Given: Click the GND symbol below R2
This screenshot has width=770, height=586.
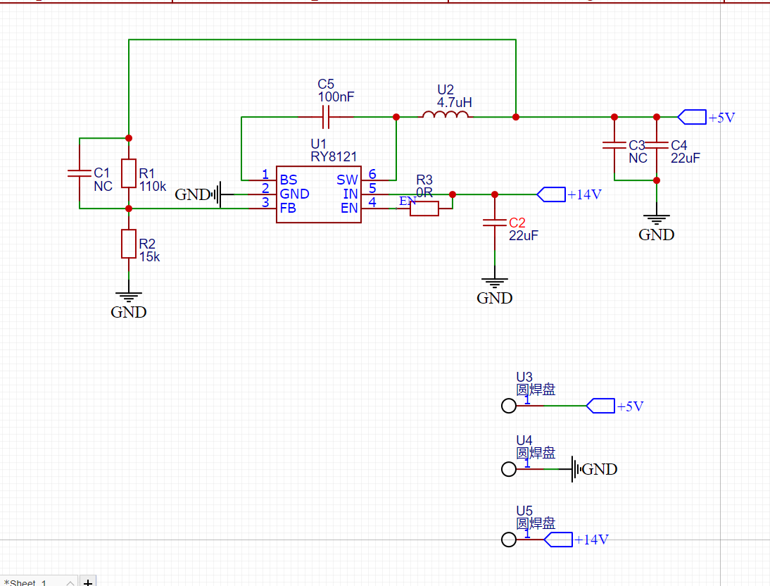Looking at the screenshot, I should tap(128, 297).
